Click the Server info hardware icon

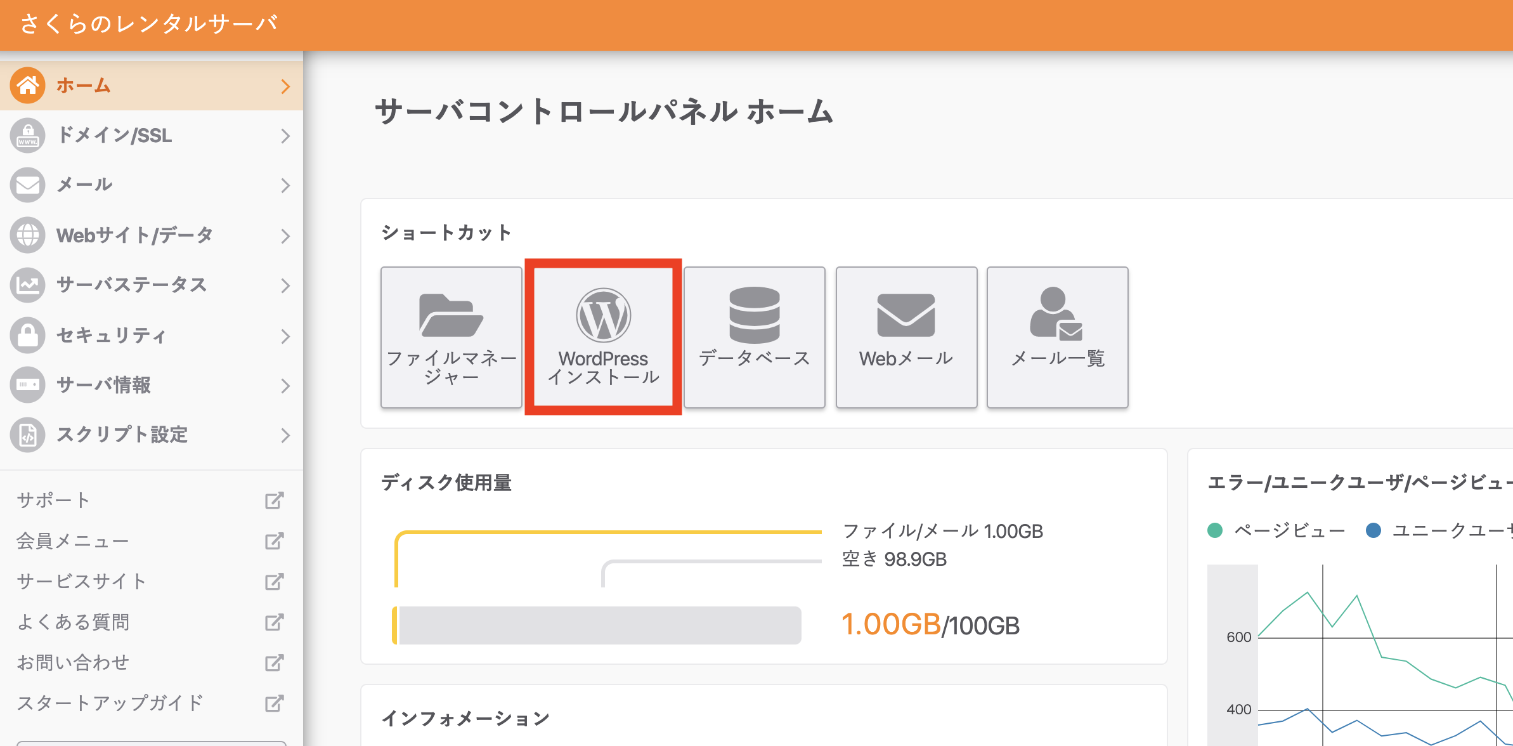click(28, 384)
